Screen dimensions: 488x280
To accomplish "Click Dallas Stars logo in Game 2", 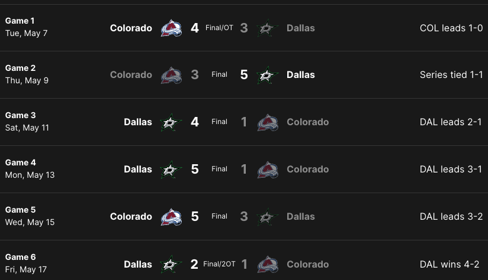I will (268, 76).
